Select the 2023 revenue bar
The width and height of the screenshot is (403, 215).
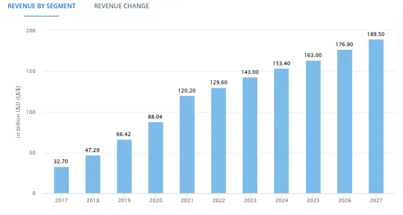pos(250,135)
